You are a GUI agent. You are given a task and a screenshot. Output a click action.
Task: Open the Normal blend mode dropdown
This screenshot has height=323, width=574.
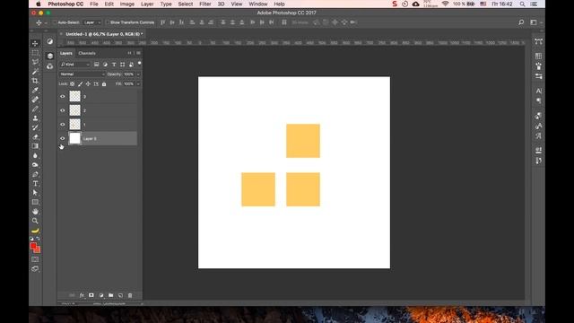tap(82, 74)
